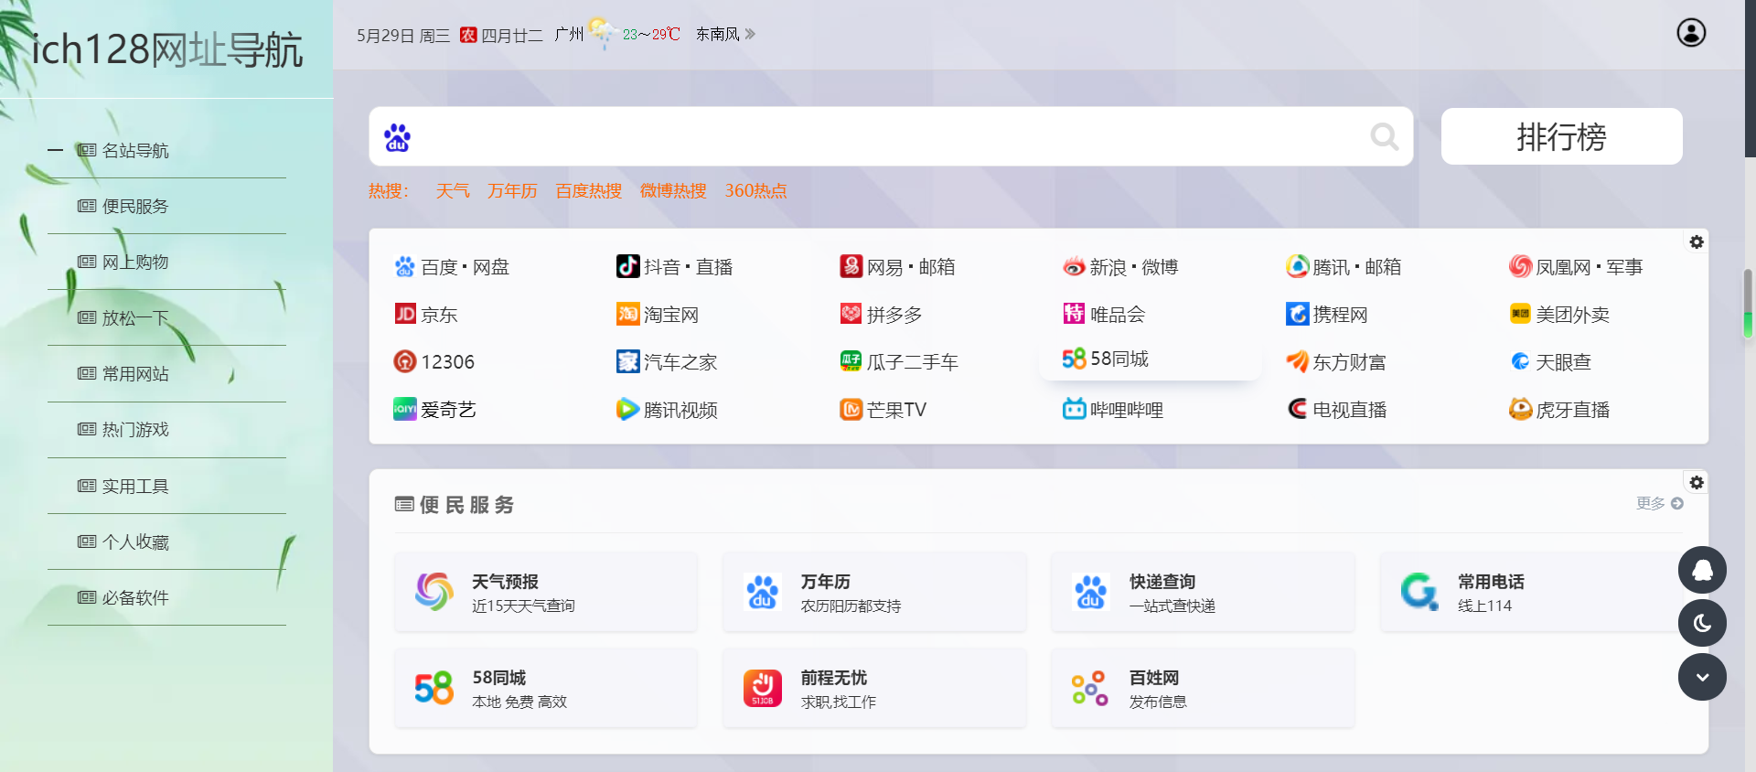Open 瓜子二手车 site link
Viewport: 1756px width, 772px height.
coord(899,362)
